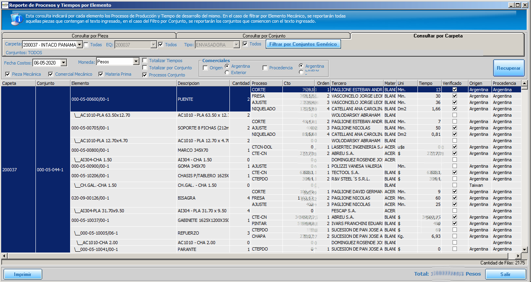Uncheck the Procesos Conjunto checkbox
Screen dimensions: 531x282
[x=145, y=75]
